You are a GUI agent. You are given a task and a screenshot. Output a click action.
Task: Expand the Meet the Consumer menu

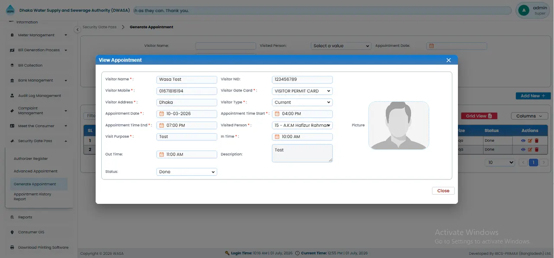coord(66,126)
